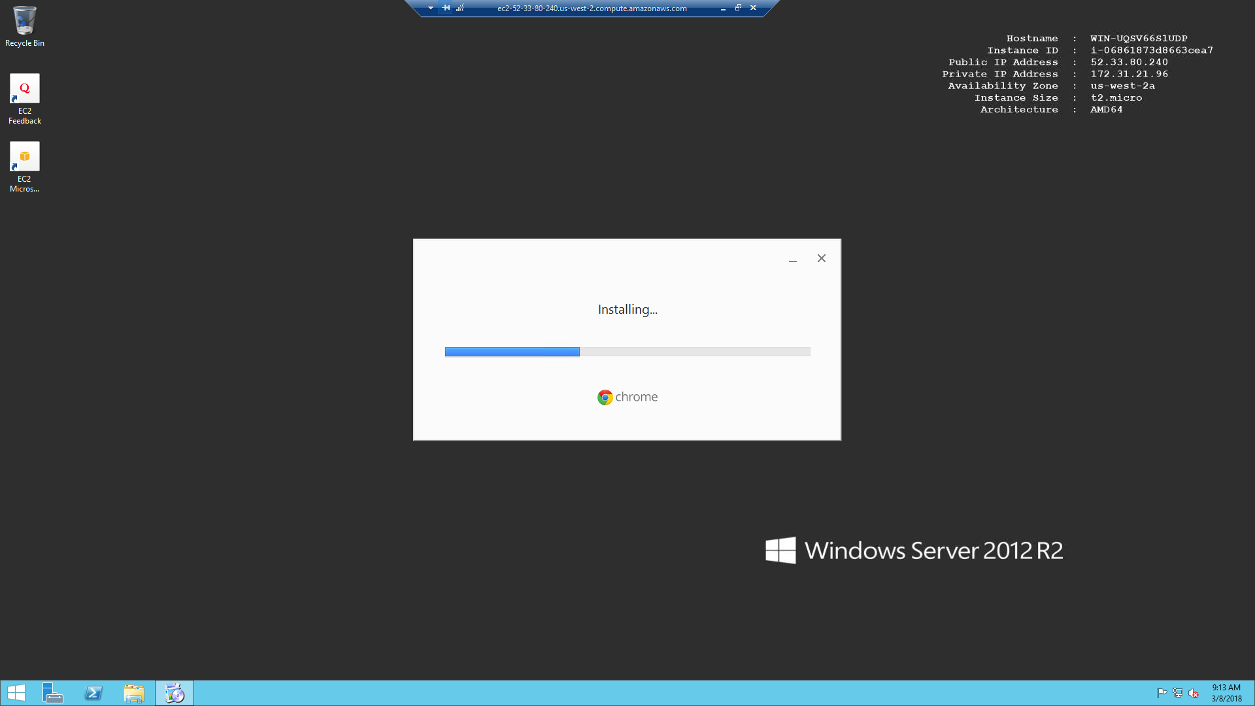Click the Private IP value 172.31.21.96
This screenshot has width=1255, height=706.
1129,74
